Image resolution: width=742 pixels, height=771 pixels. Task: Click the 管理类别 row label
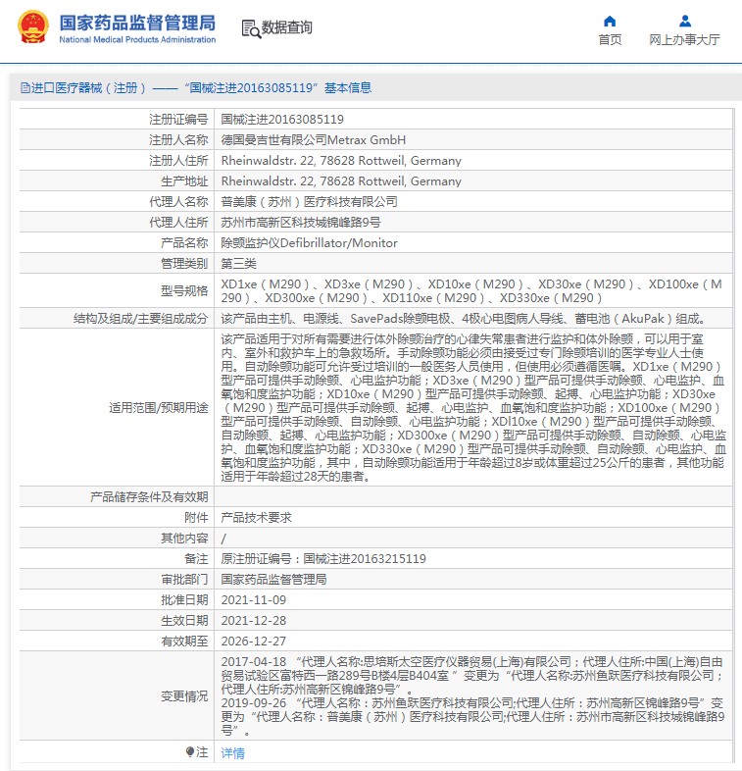click(184, 264)
